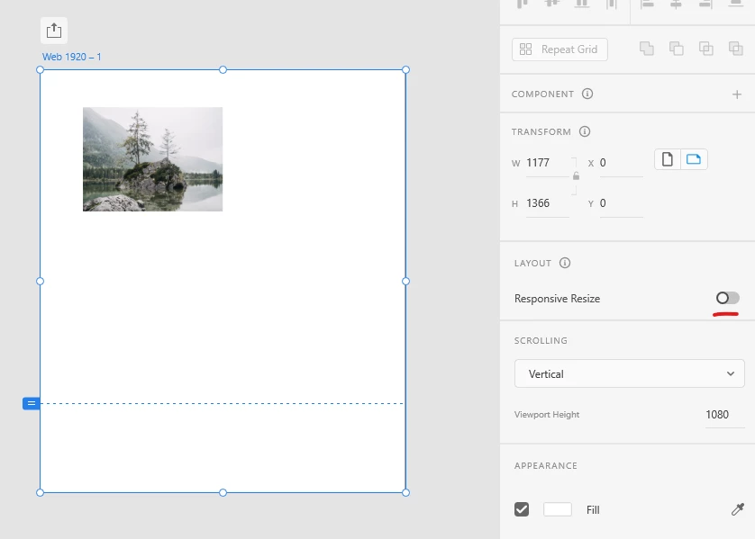Set artboard orientation to landscape
755x539 pixels.
coord(694,159)
